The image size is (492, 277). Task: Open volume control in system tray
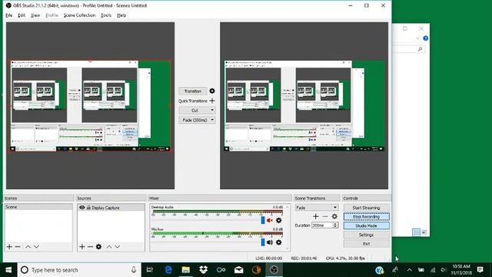coord(444,270)
